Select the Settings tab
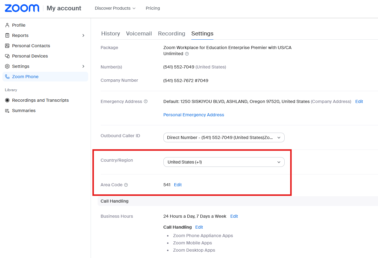378x258 pixels. pos(202,34)
